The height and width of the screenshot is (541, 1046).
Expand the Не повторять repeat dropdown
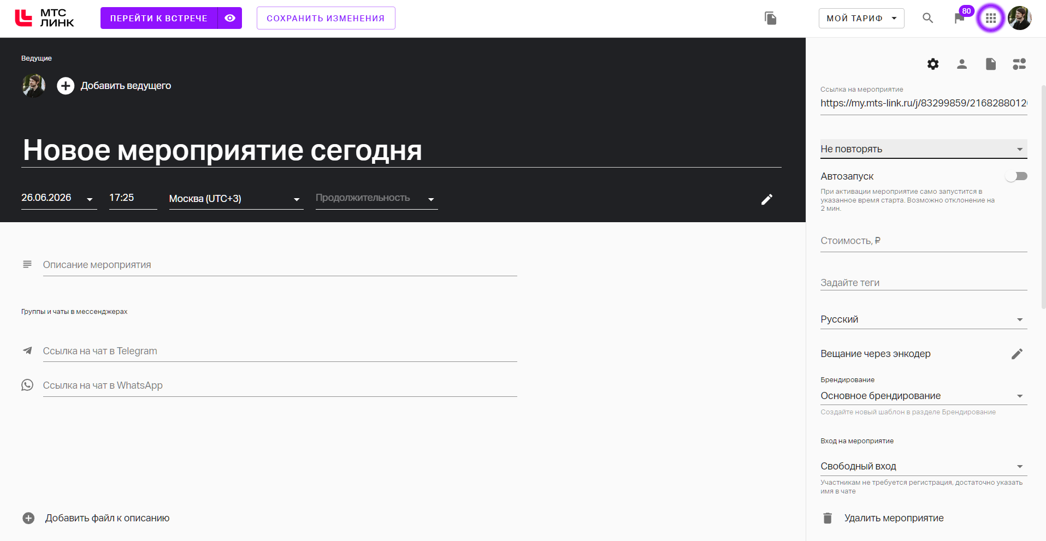point(924,149)
